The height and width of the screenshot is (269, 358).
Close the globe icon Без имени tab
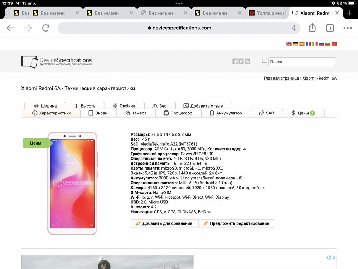click(x=185, y=13)
